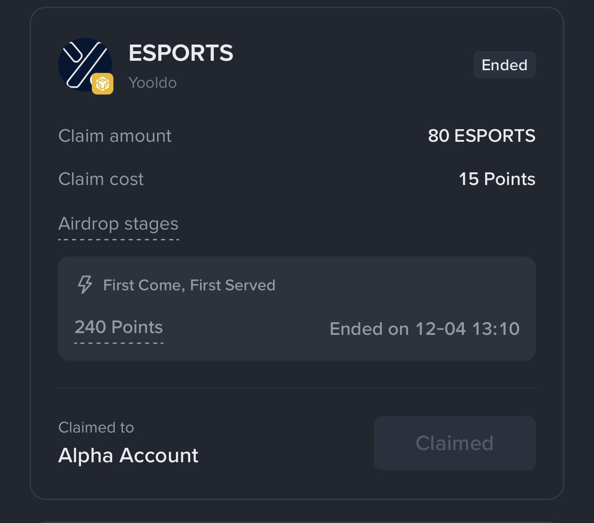
Task: Click the Ended on 12-04 13:10 timestamp
Action: click(424, 329)
